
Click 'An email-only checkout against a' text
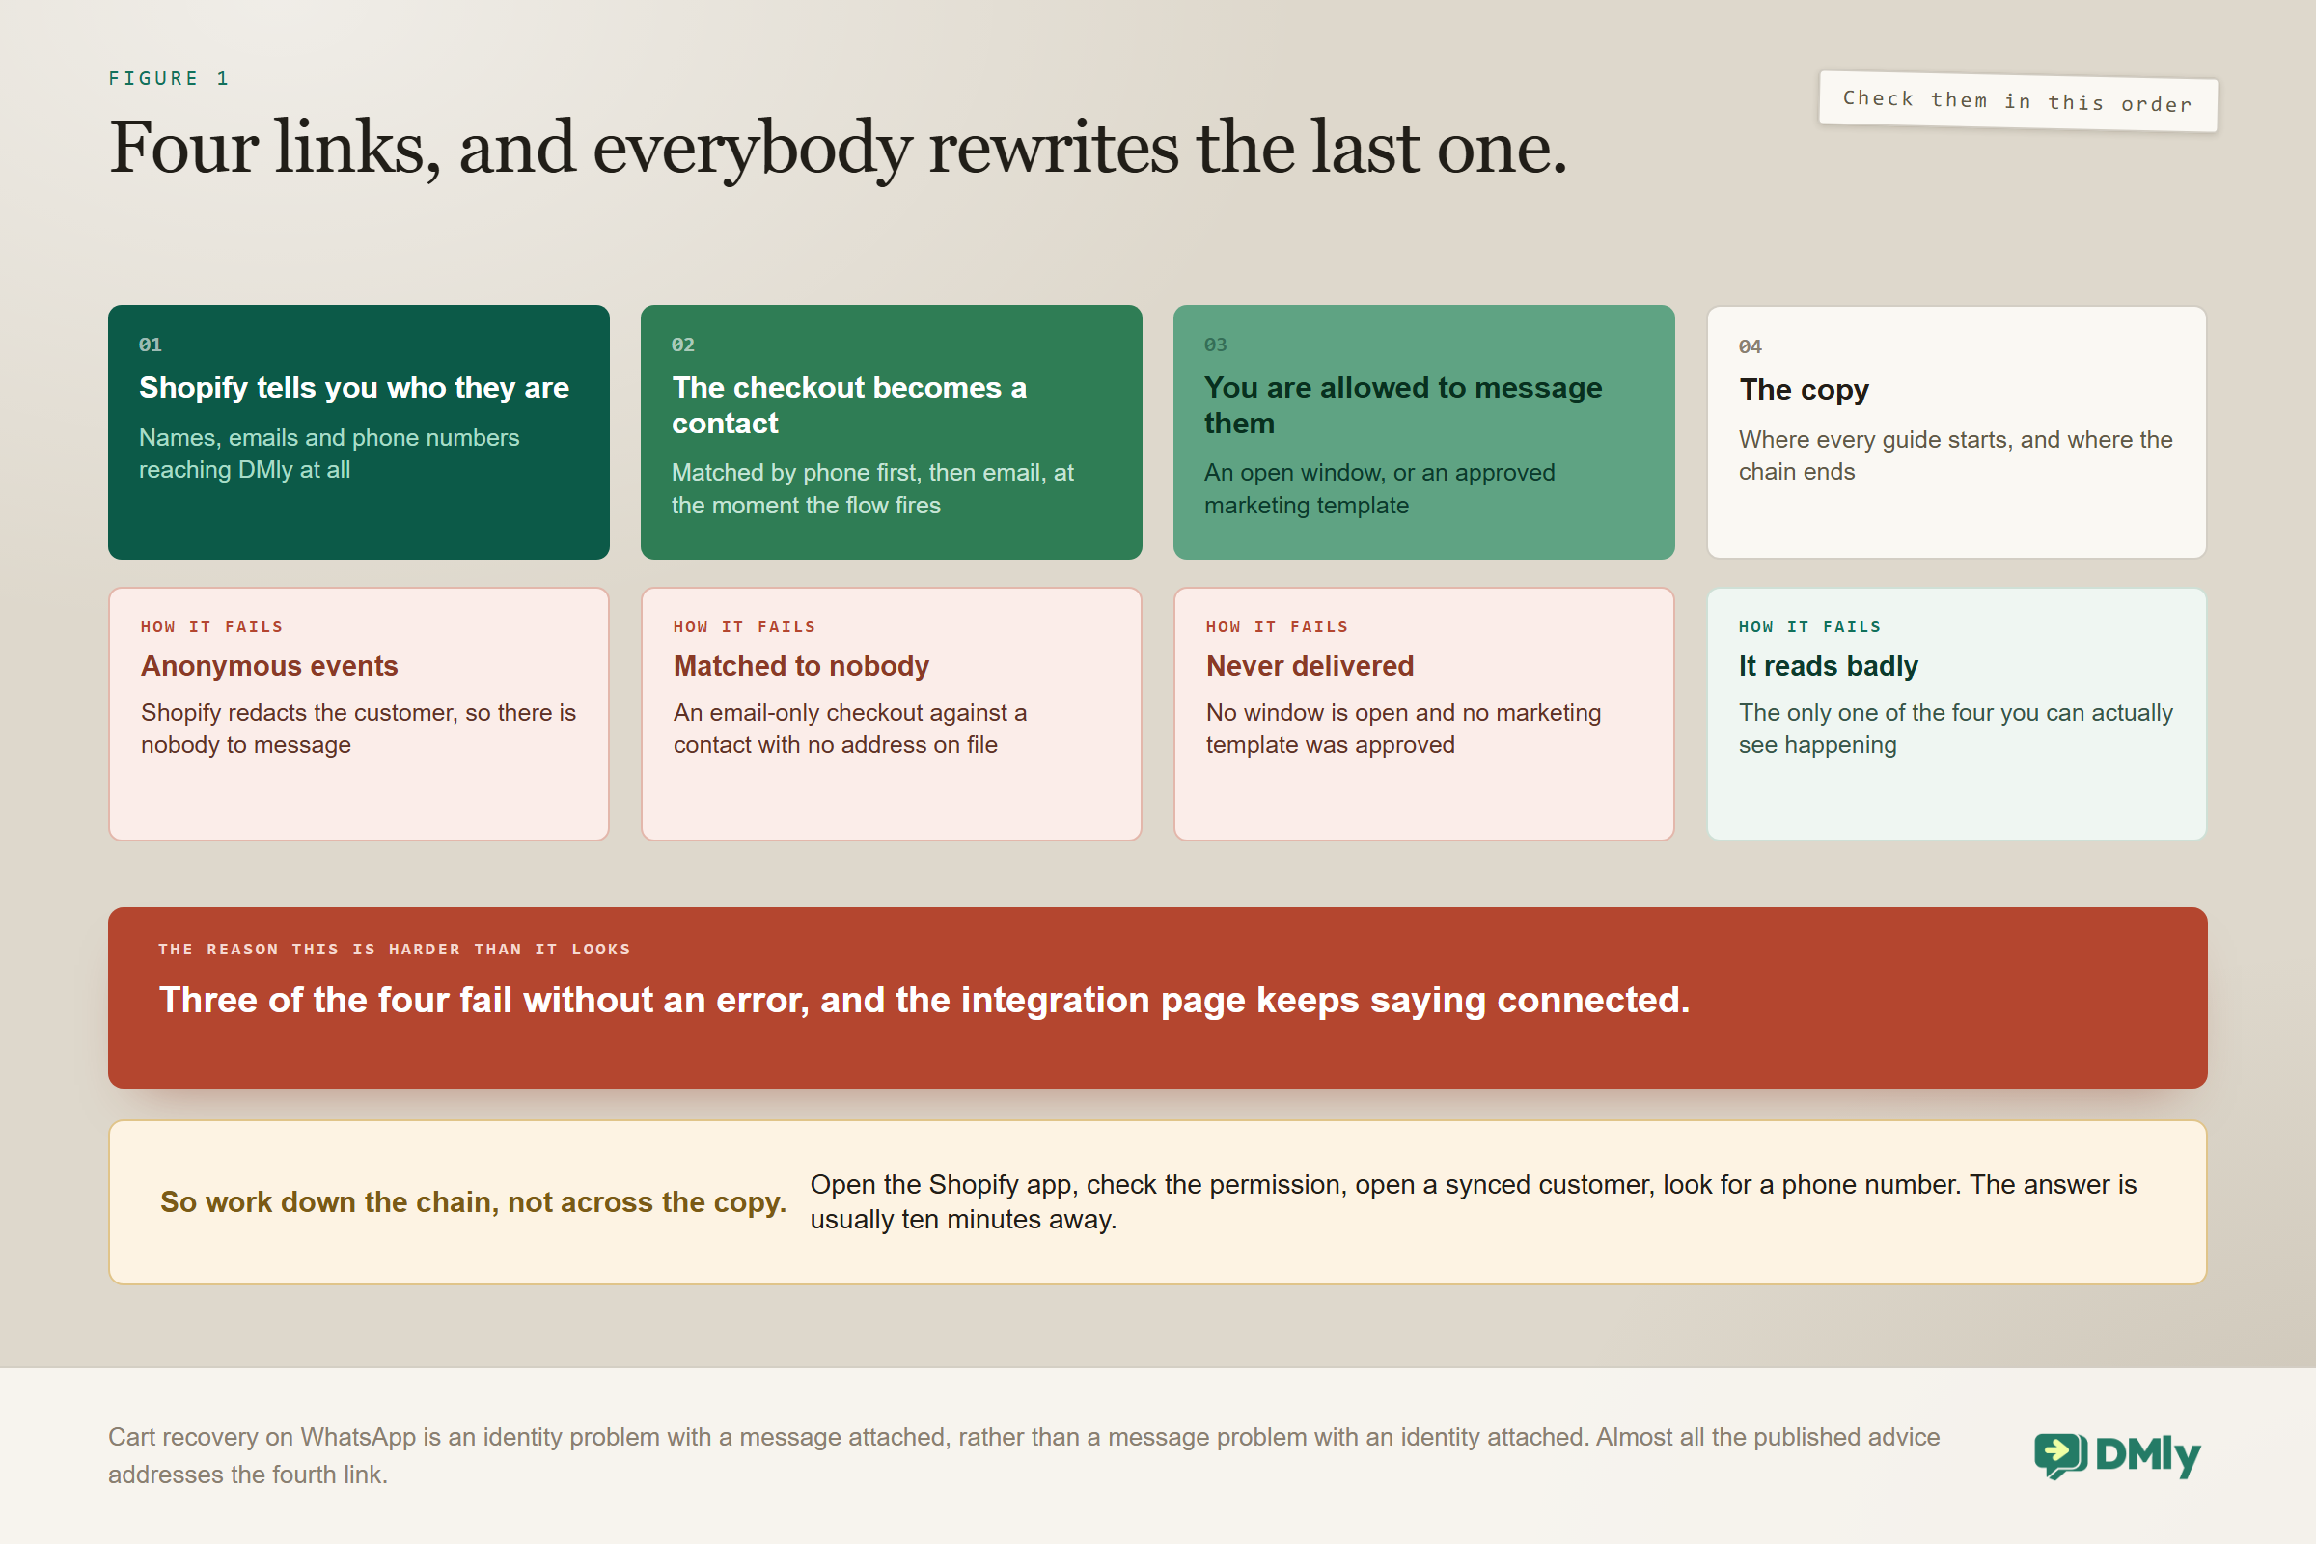coord(850,729)
